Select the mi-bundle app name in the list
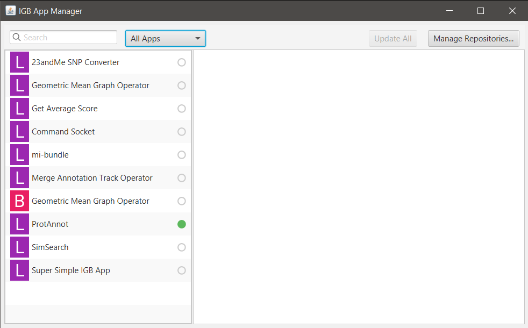This screenshot has height=328, width=528. point(50,155)
